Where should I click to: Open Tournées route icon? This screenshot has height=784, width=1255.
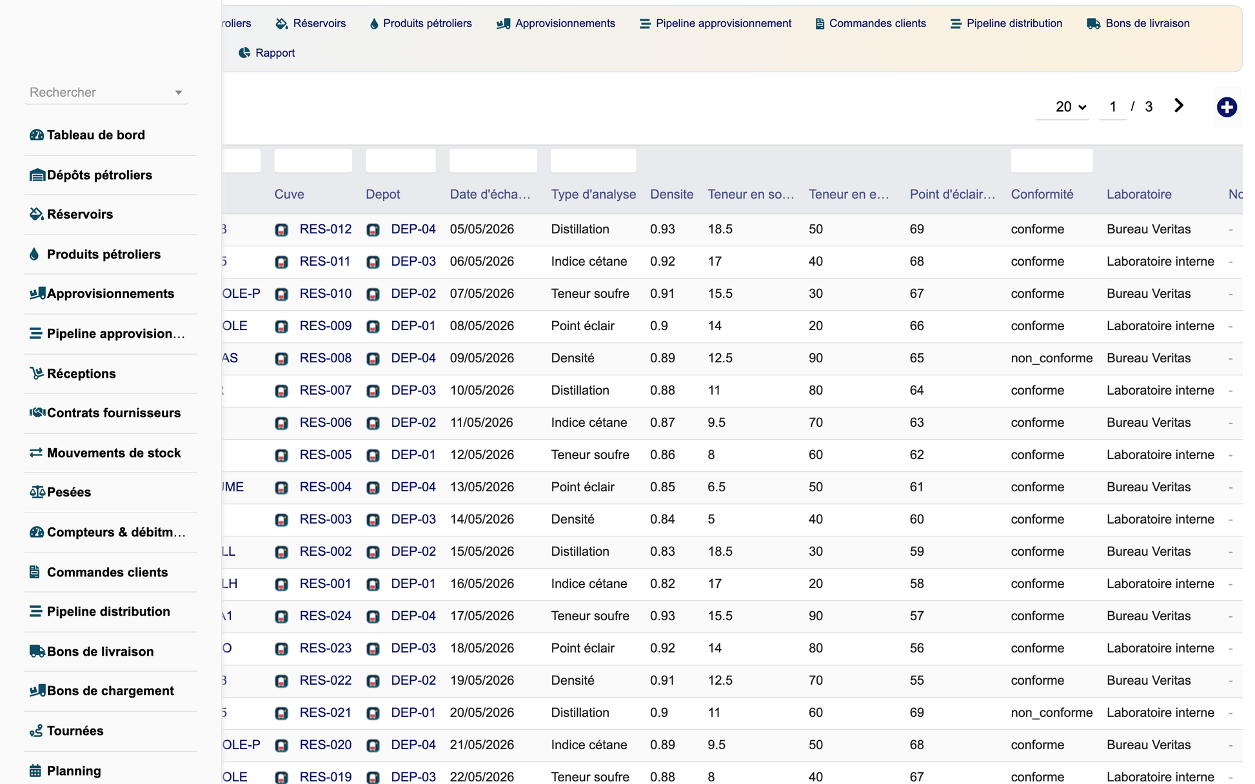(x=36, y=730)
